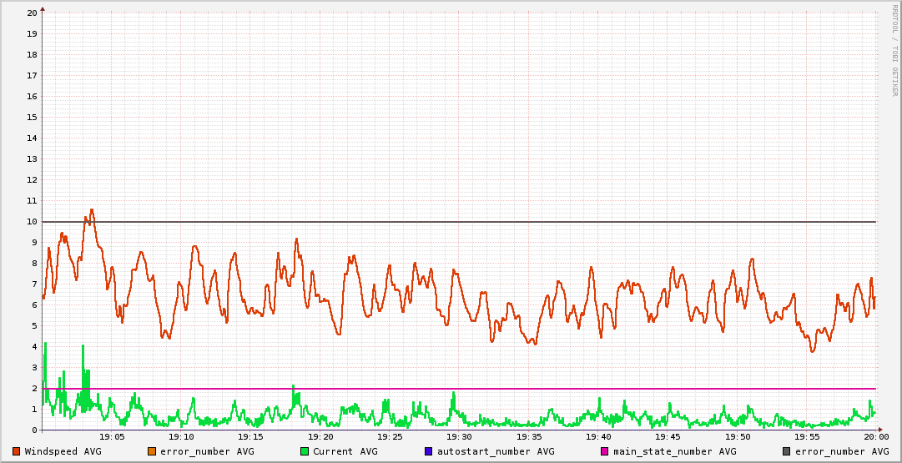
Task: Click the blue autostart_number legend swatch
Action: click(429, 451)
